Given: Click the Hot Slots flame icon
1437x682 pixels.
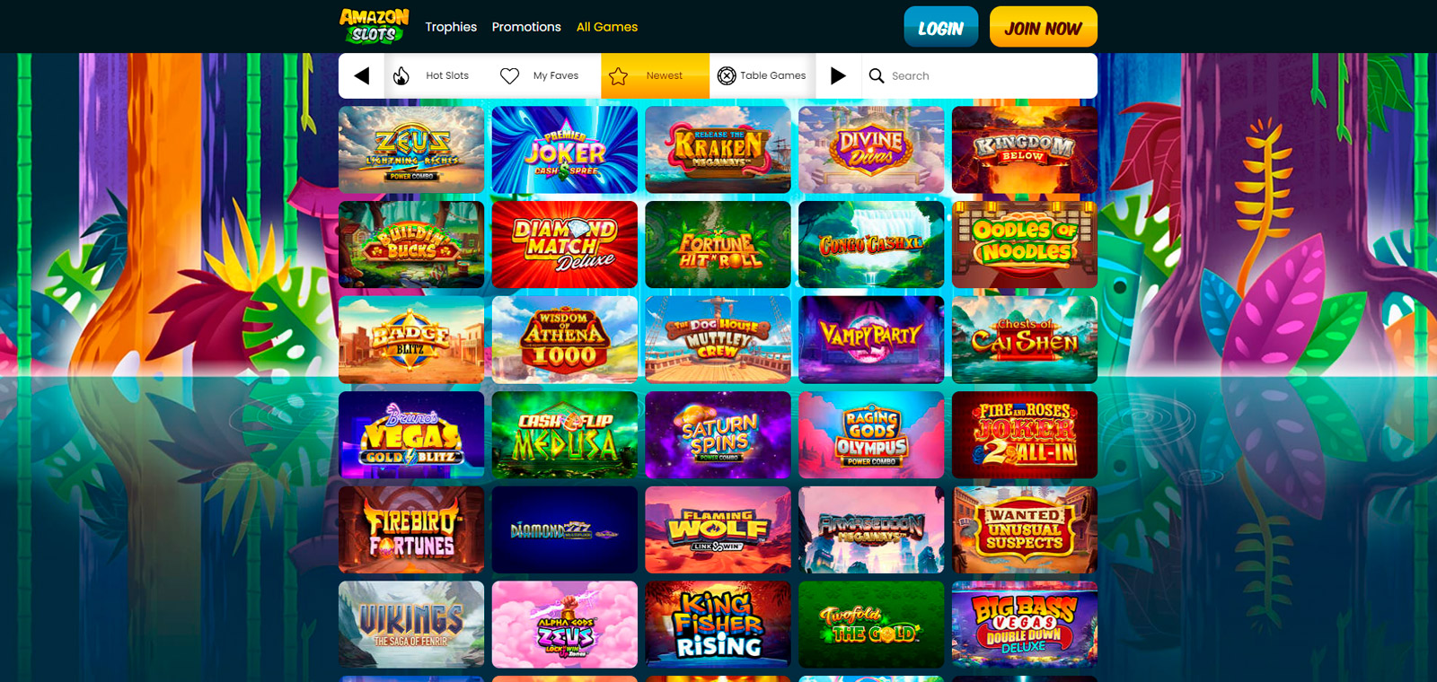Looking at the screenshot, I should pos(401,76).
